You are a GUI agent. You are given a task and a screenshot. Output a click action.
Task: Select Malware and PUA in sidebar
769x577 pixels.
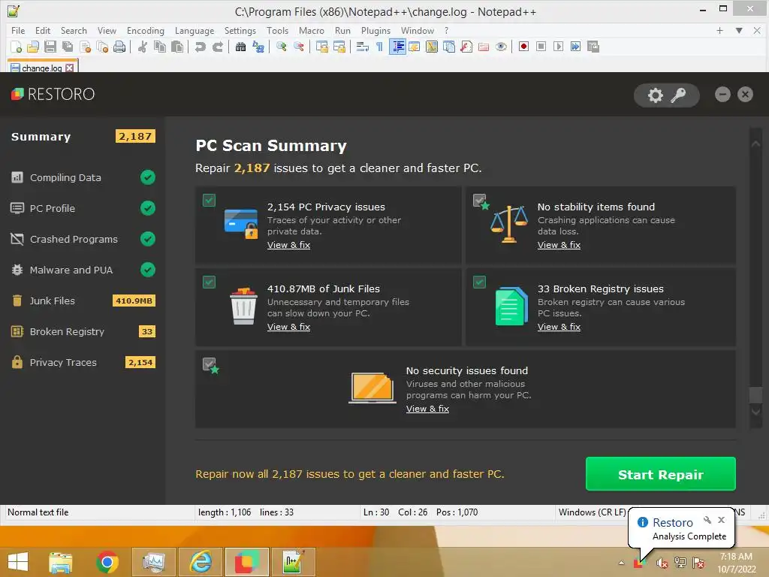pyautogui.click(x=83, y=270)
